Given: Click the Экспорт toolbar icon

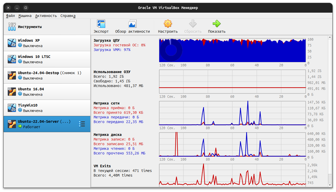Looking at the screenshot, I should pyautogui.click(x=101, y=24).
